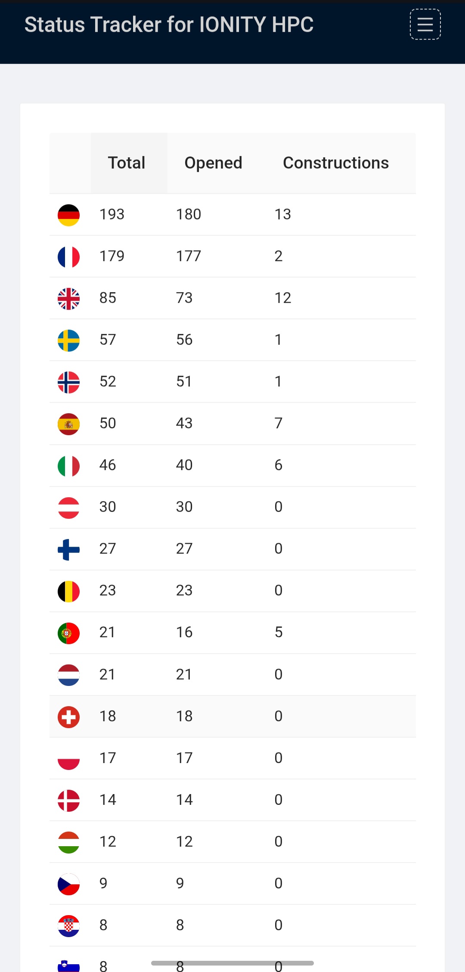465x972 pixels.
Task: Click France's opened count 177
Action: pos(189,256)
